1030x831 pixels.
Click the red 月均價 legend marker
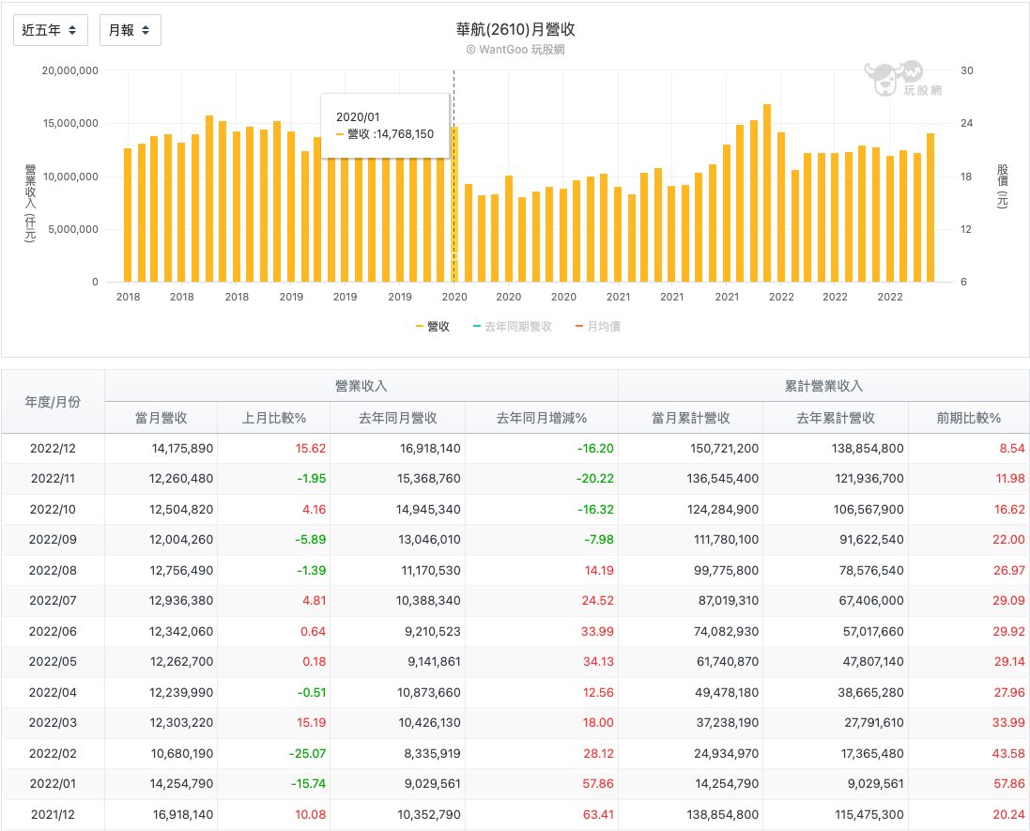coord(580,324)
